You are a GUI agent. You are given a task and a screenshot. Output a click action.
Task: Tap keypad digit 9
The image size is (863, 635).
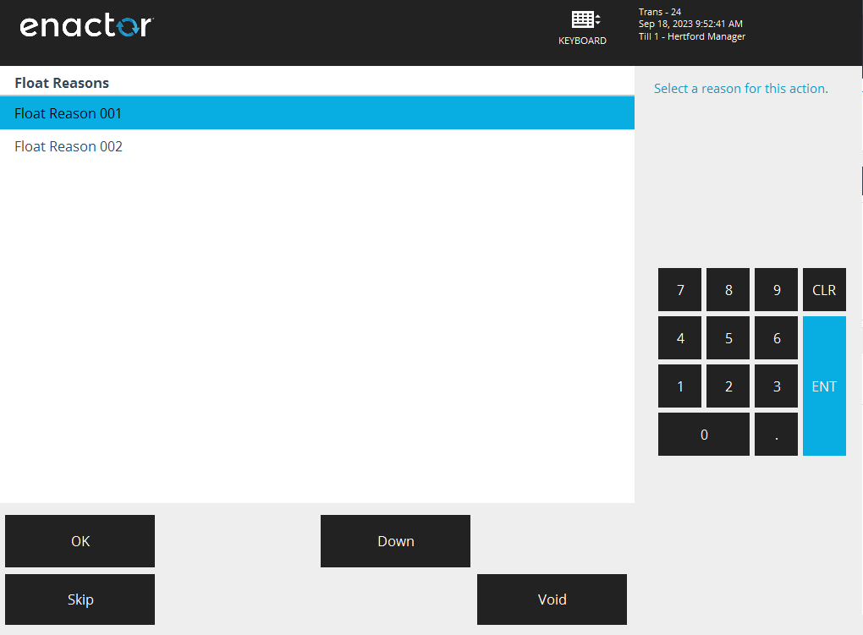[776, 289]
